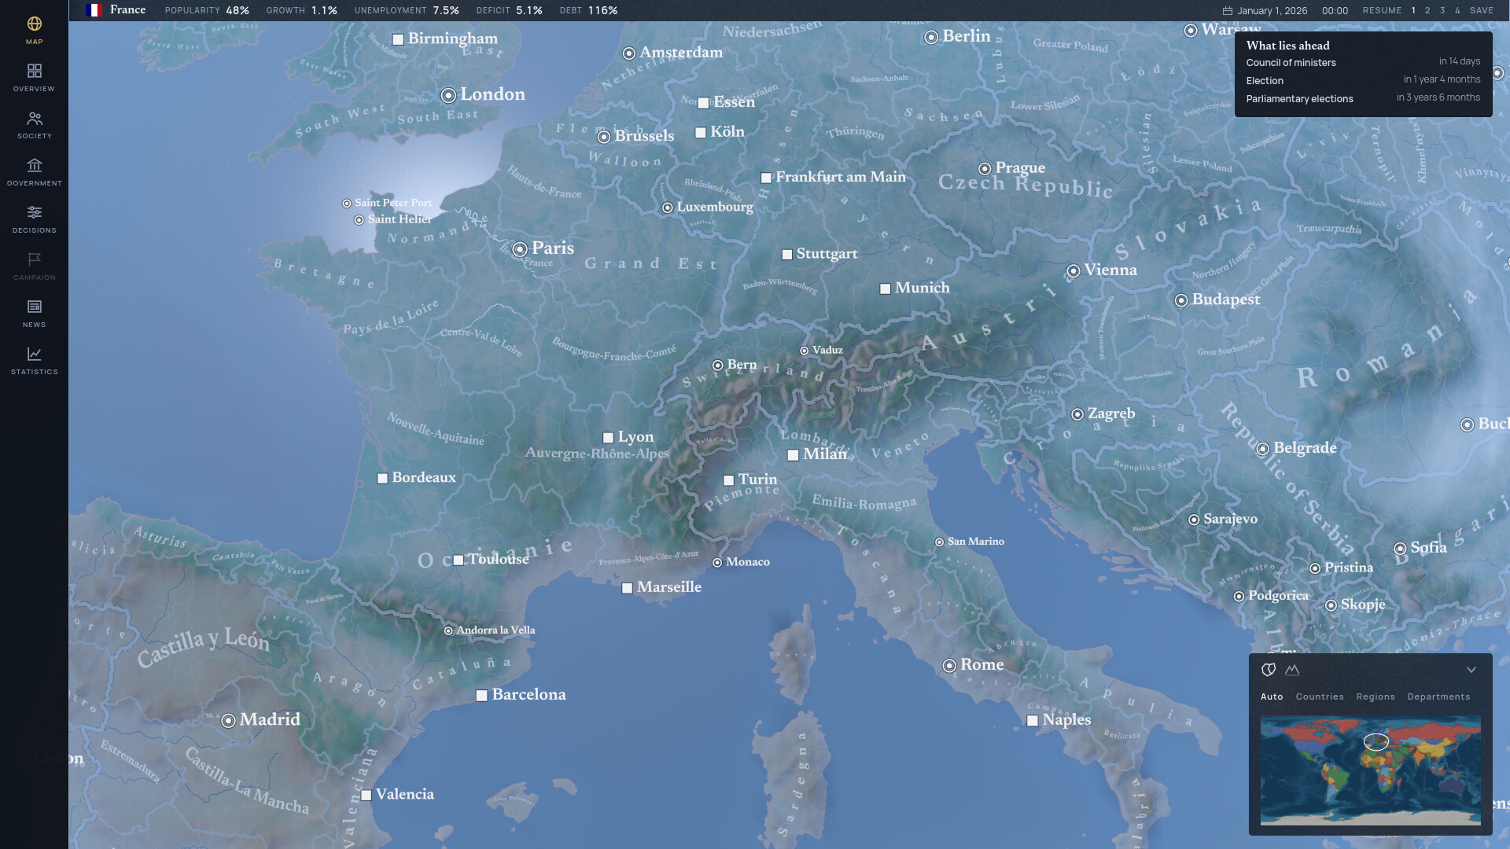Click the Milan city label
Screen dimensions: 1510x849
[x=825, y=454]
